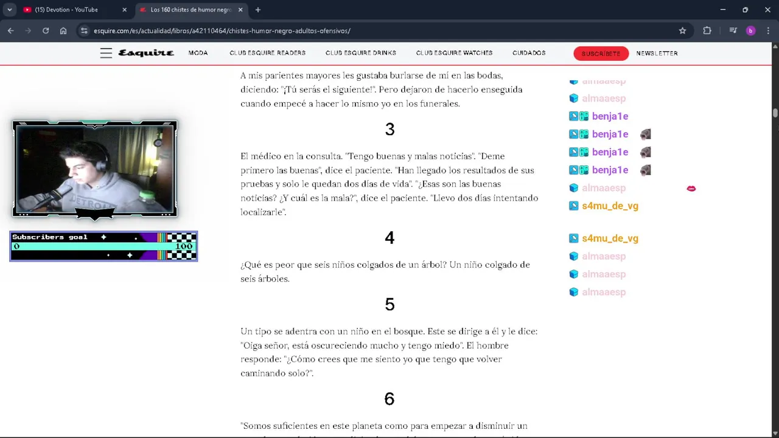Click the Esquire logo
This screenshot has height=438, width=779.
(146, 53)
